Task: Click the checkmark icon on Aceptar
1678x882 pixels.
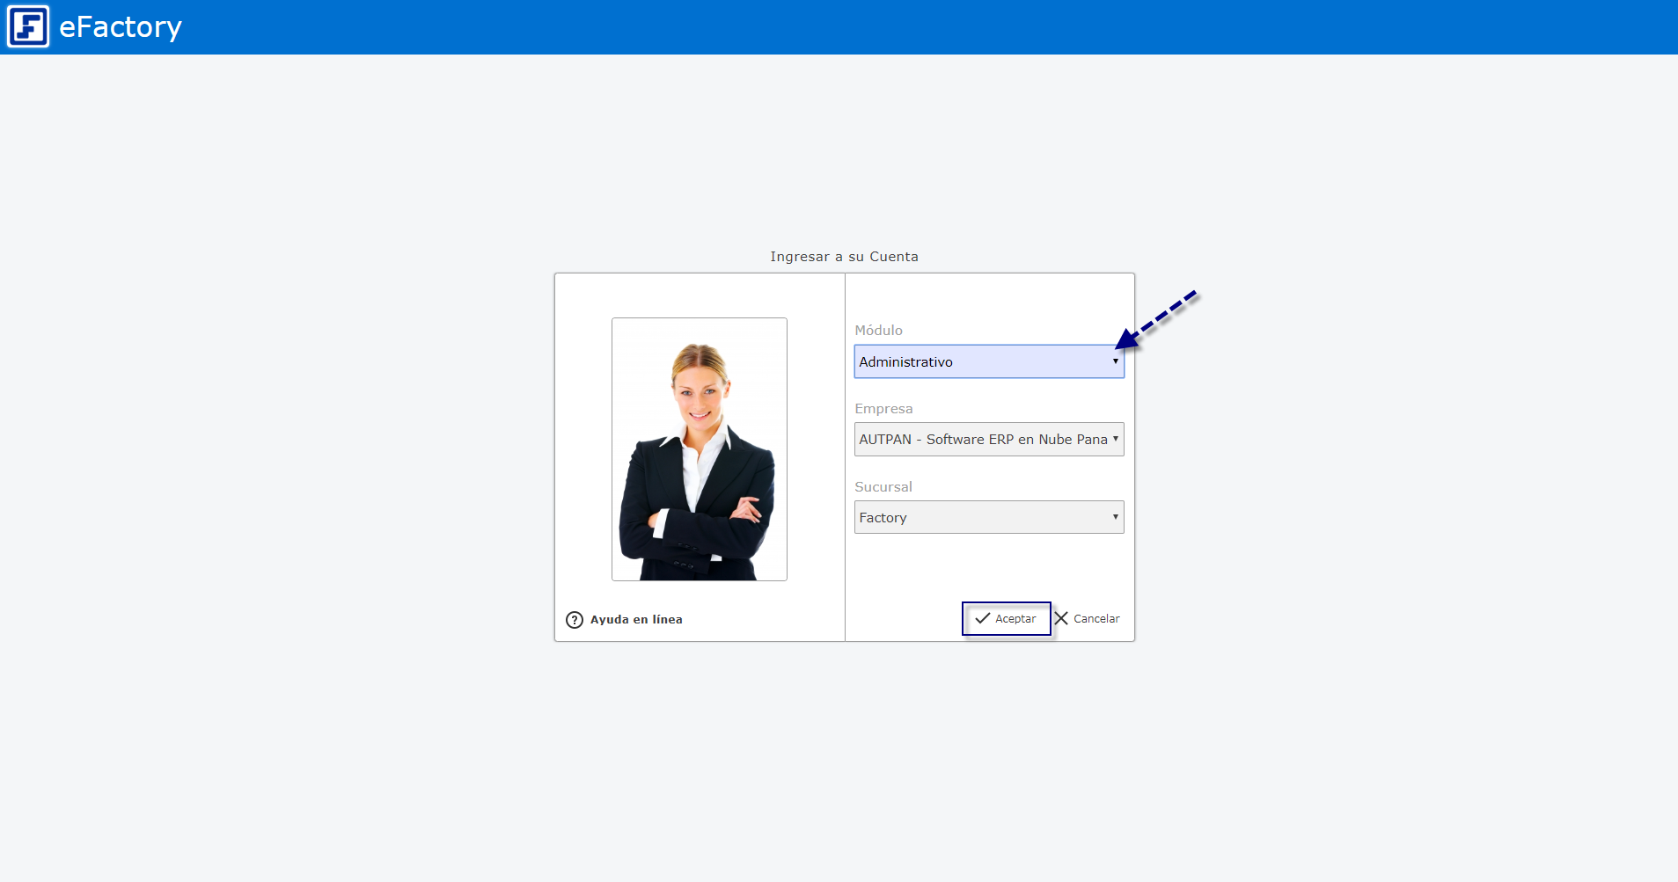Action: pyautogui.click(x=983, y=618)
